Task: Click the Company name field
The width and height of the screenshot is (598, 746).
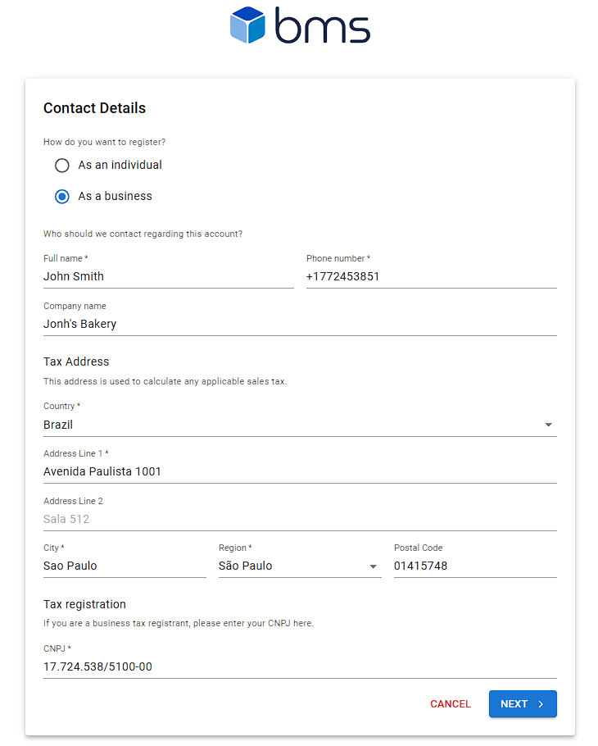Action: tap(300, 324)
